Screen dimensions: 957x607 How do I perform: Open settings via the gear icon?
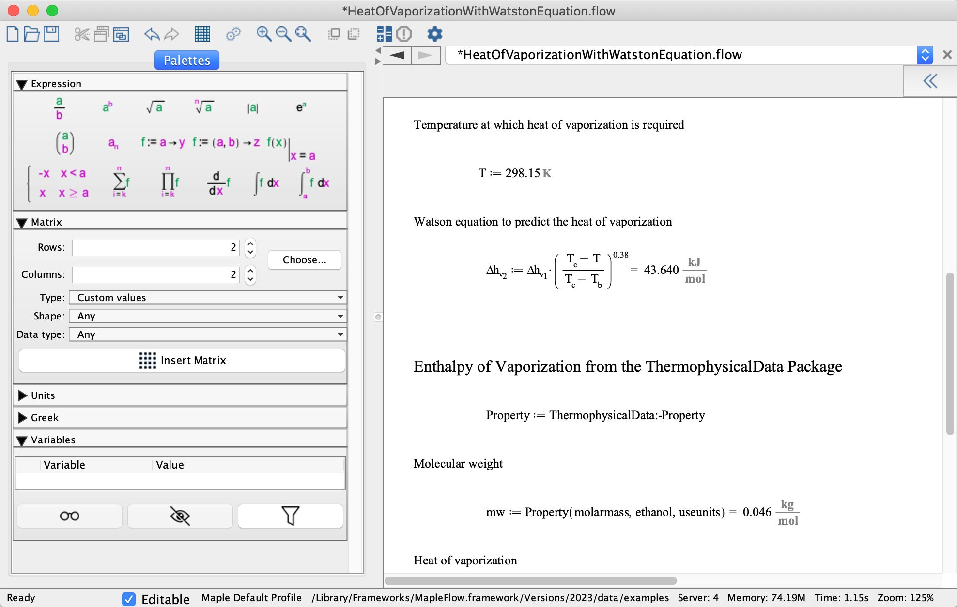tap(434, 34)
